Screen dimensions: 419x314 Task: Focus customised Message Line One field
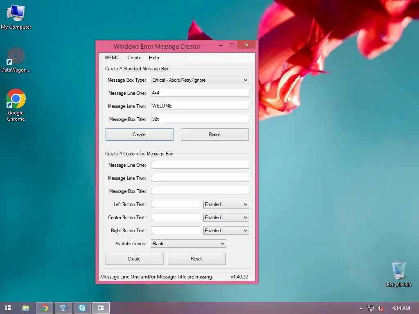200,165
